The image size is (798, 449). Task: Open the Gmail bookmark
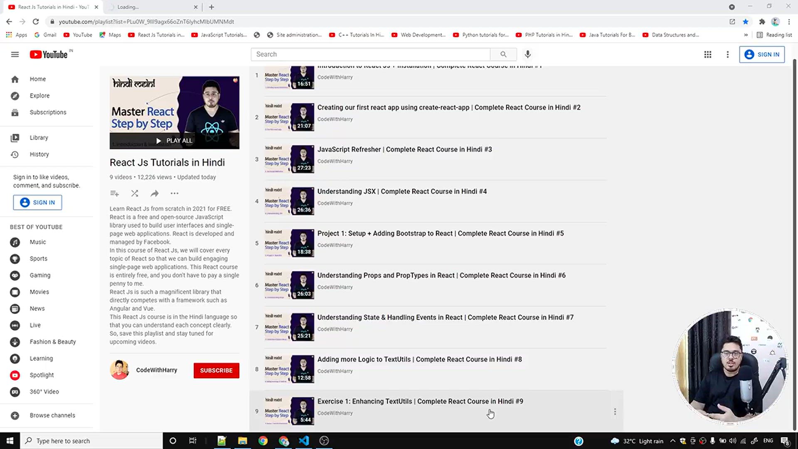tap(45, 35)
